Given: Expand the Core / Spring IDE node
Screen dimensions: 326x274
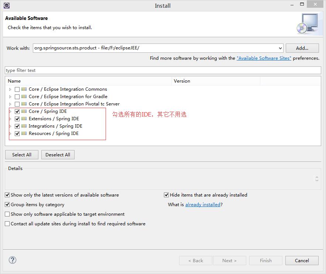Looking at the screenshot, I should click(x=10, y=111).
